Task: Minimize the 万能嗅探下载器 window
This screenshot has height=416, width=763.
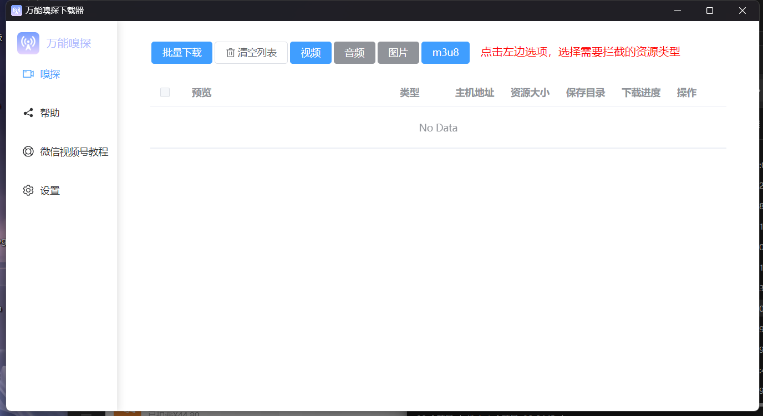Action: pyautogui.click(x=676, y=11)
